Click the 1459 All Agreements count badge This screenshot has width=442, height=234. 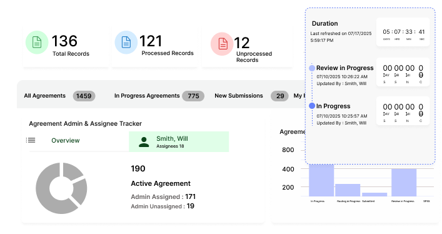84,96
